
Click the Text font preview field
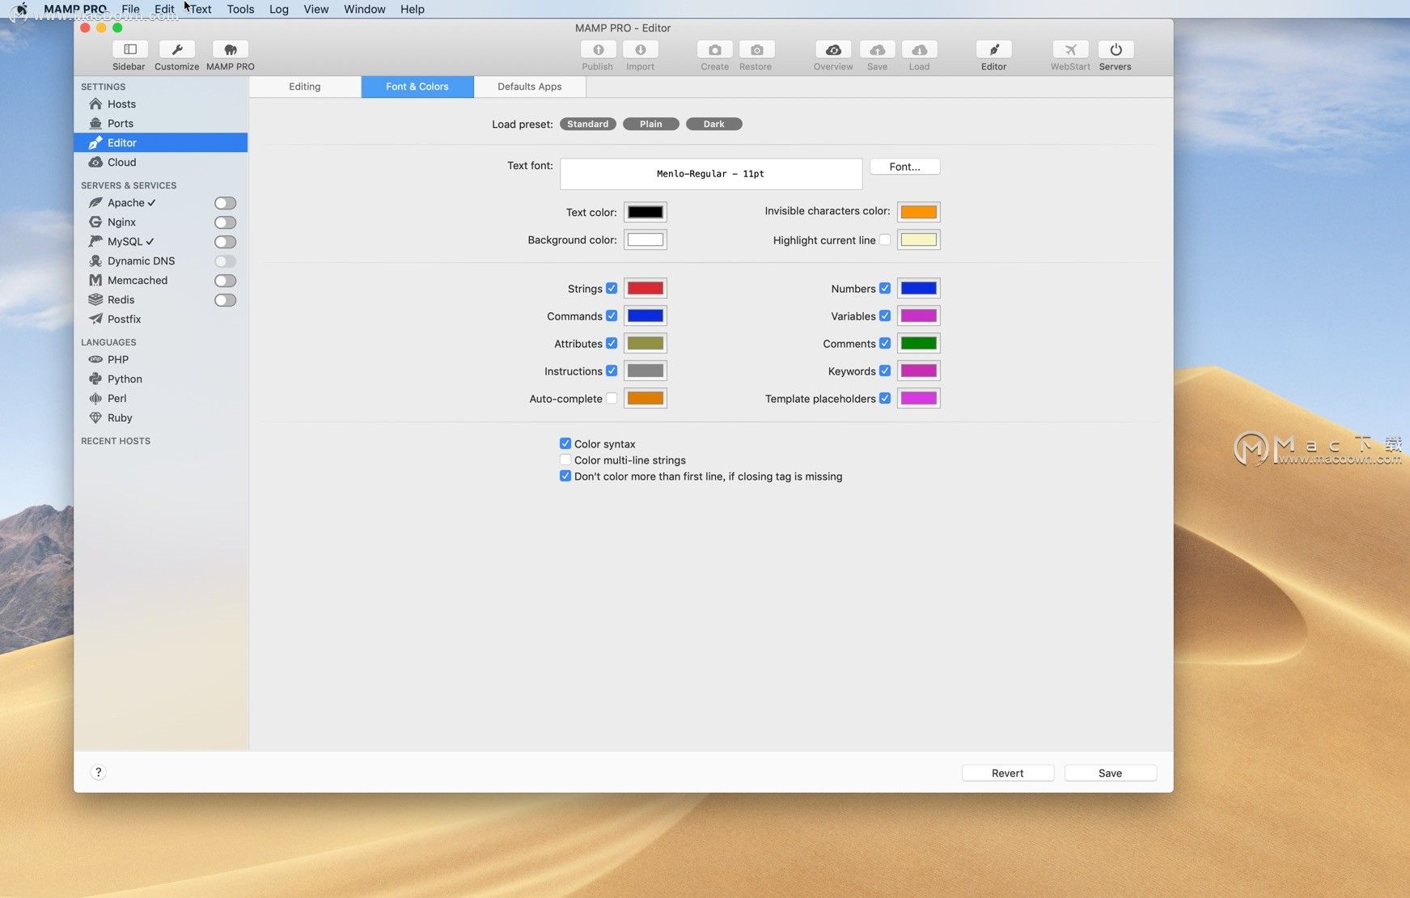click(711, 174)
